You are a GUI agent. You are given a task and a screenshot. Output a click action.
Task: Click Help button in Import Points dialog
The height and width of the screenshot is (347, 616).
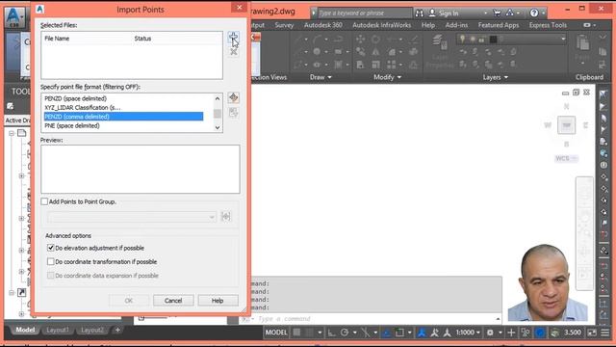point(218,301)
